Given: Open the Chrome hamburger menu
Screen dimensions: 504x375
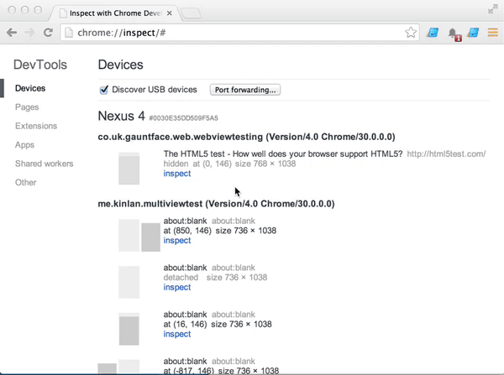Looking at the screenshot, I should (493, 33).
